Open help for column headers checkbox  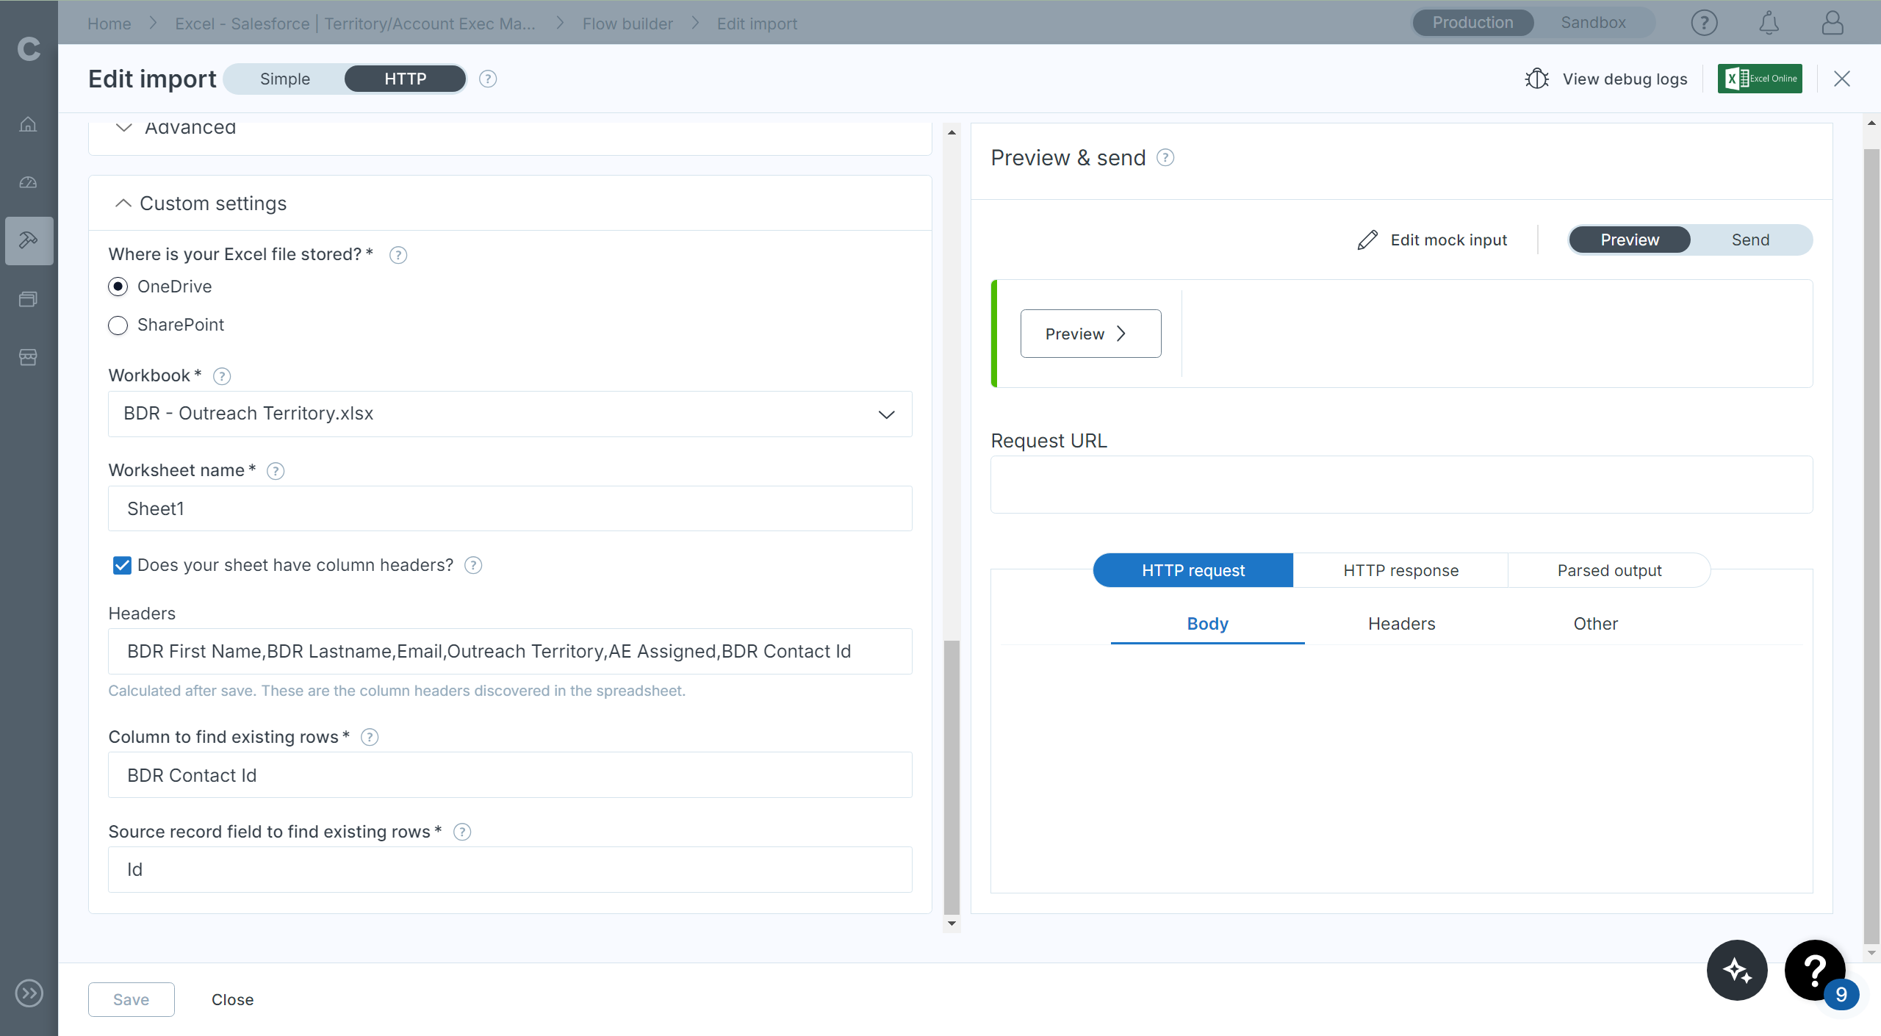click(x=474, y=565)
